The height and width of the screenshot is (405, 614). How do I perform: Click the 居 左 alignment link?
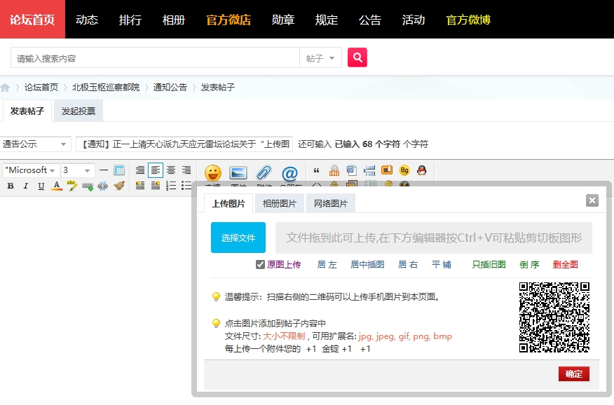[327, 265]
